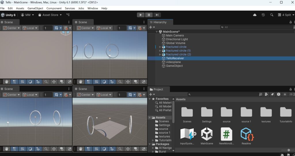Expand the first fractured circle object
Viewport: 295px width, 156px height.
160,47
